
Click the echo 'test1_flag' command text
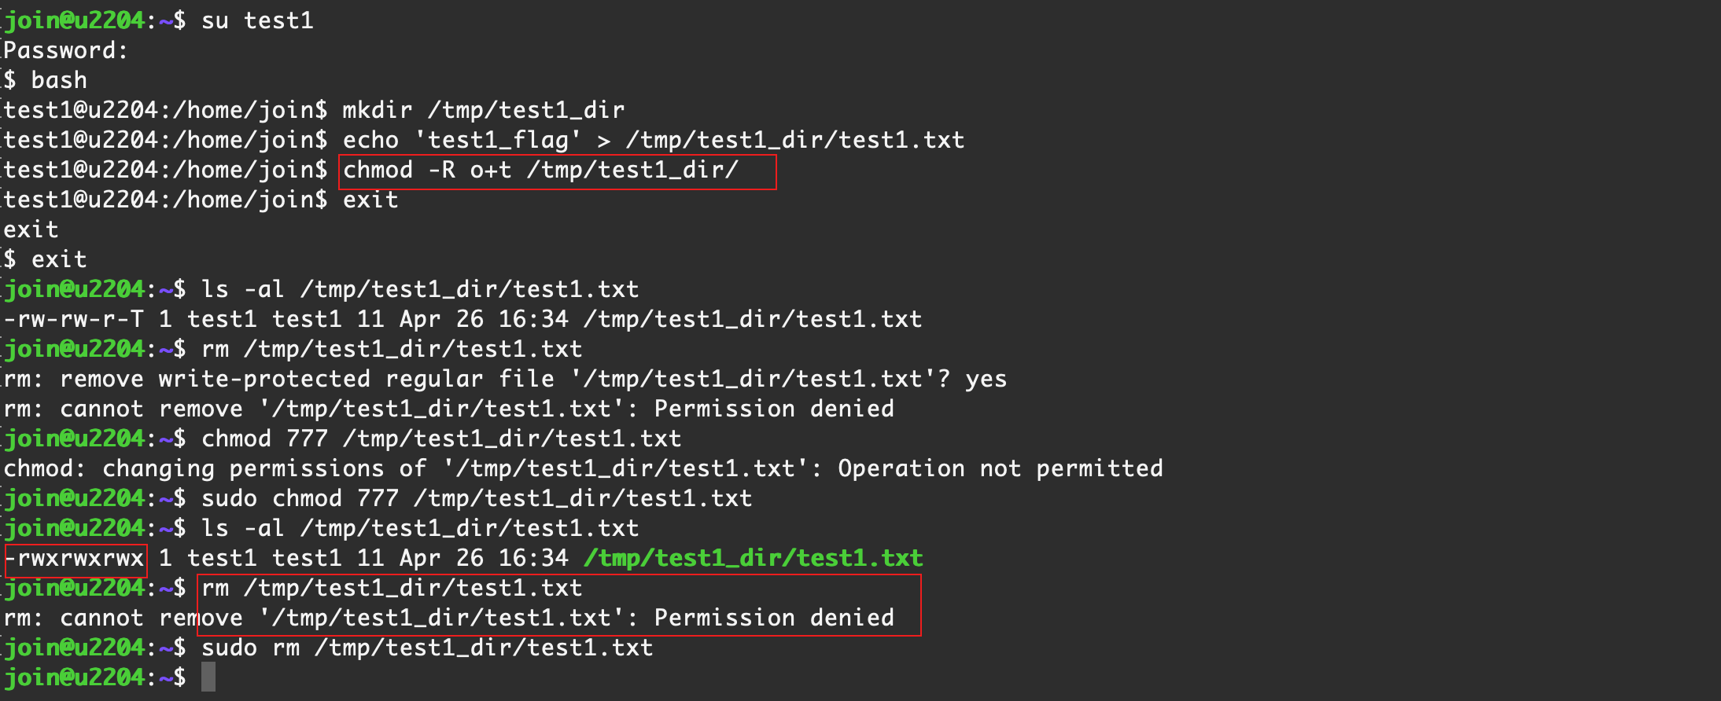click(x=653, y=140)
